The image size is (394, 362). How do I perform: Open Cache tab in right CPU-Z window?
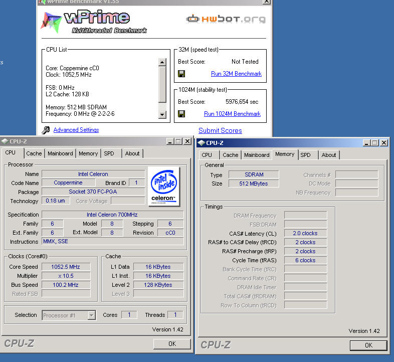tap(231, 155)
